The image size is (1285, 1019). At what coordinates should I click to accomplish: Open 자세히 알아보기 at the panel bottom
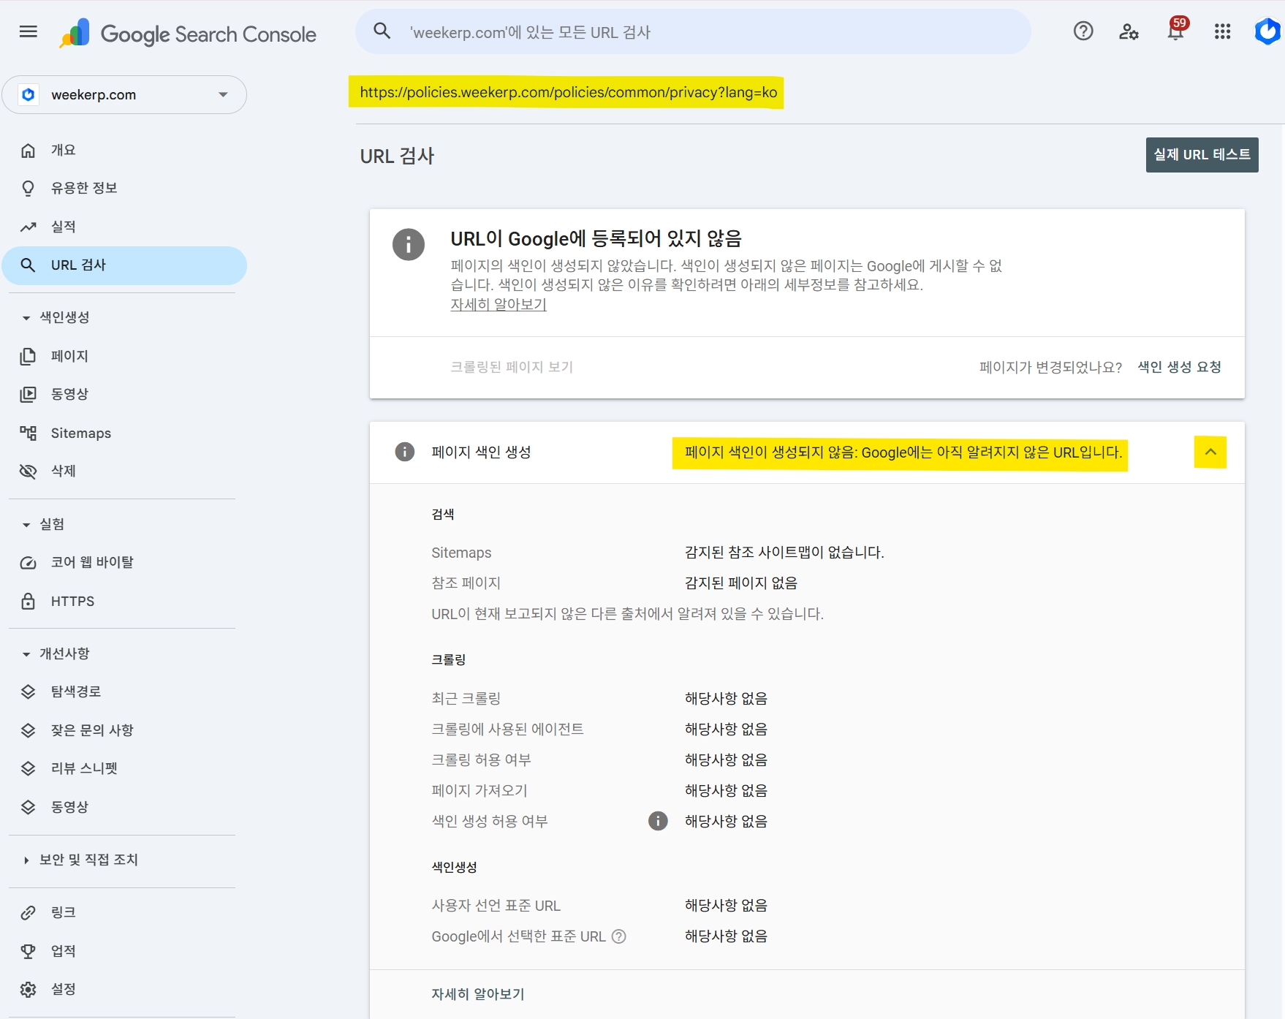click(478, 994)
